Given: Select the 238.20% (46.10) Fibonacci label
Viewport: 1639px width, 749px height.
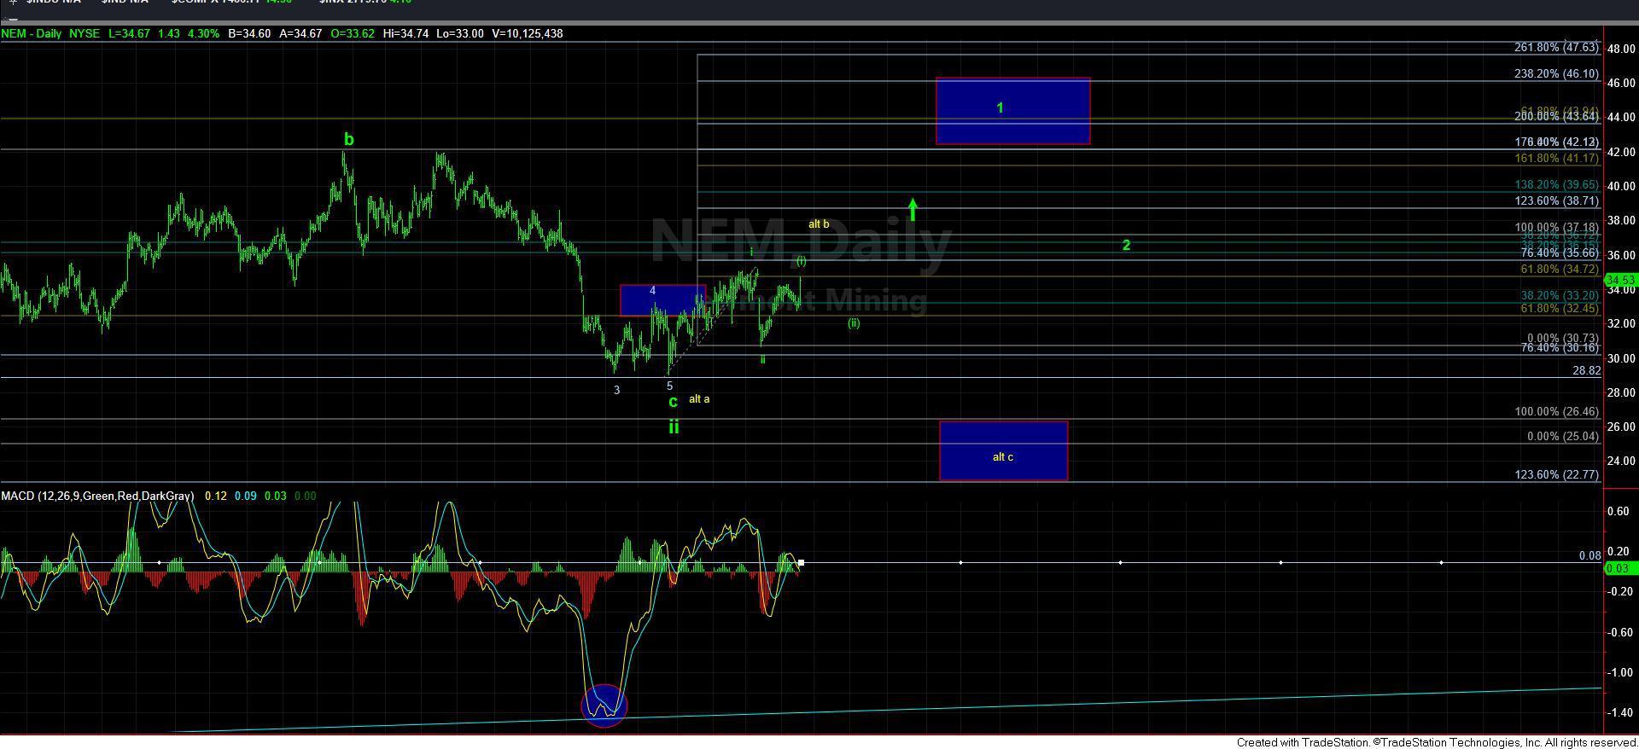Looking at the screenshot, I should pyautogui.click(x=1556, y=74).
